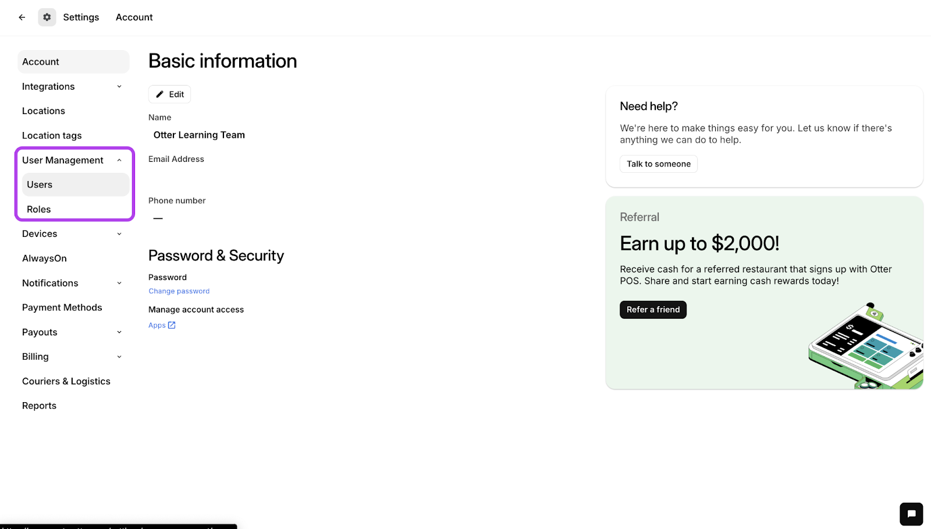
Task: Open the chat support bubble icon
Action: [911, 514]
